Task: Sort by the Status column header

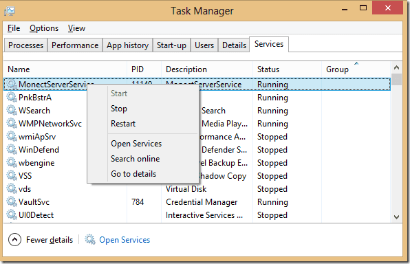Action: pyautogui.click(x=287, y=69)
